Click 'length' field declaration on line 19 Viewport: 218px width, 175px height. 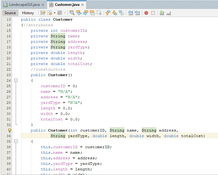click(75, 53)
